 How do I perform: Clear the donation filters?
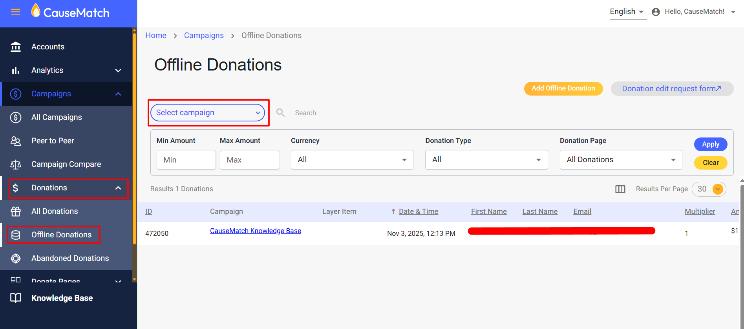coord(711,163)
